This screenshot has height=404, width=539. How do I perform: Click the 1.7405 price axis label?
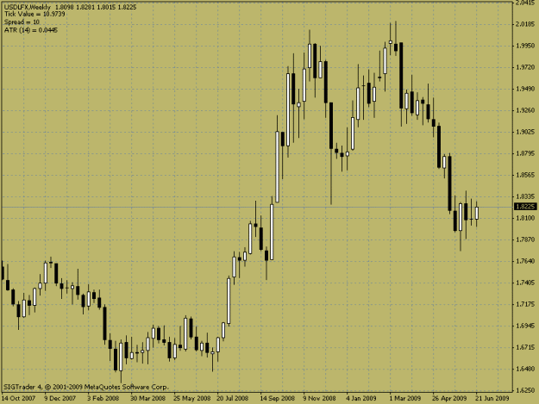[525, 283]
